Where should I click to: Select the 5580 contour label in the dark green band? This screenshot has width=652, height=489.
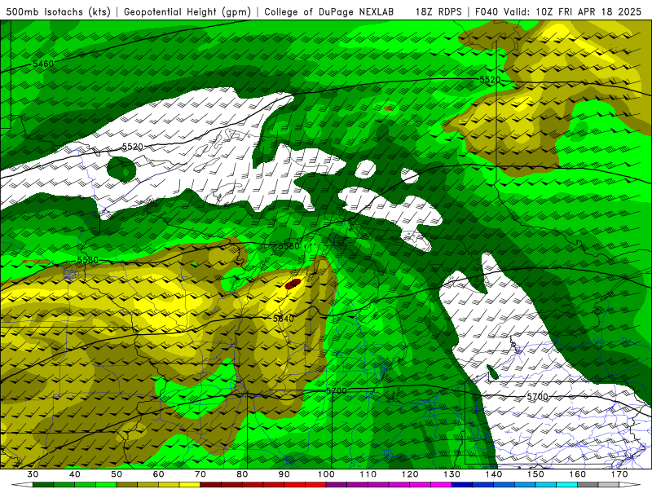[x=289, y=246]
